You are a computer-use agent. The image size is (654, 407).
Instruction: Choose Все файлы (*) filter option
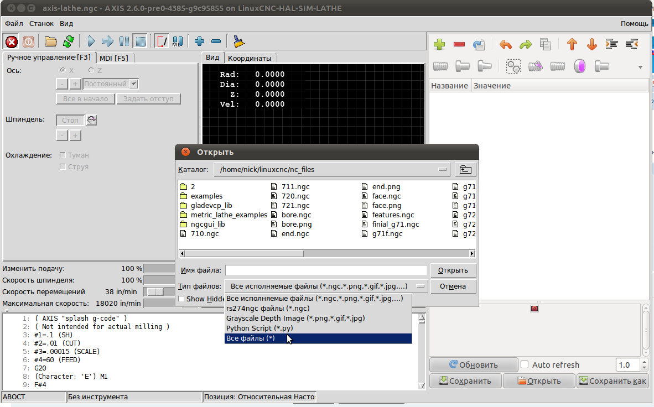[x=318, y=338]
